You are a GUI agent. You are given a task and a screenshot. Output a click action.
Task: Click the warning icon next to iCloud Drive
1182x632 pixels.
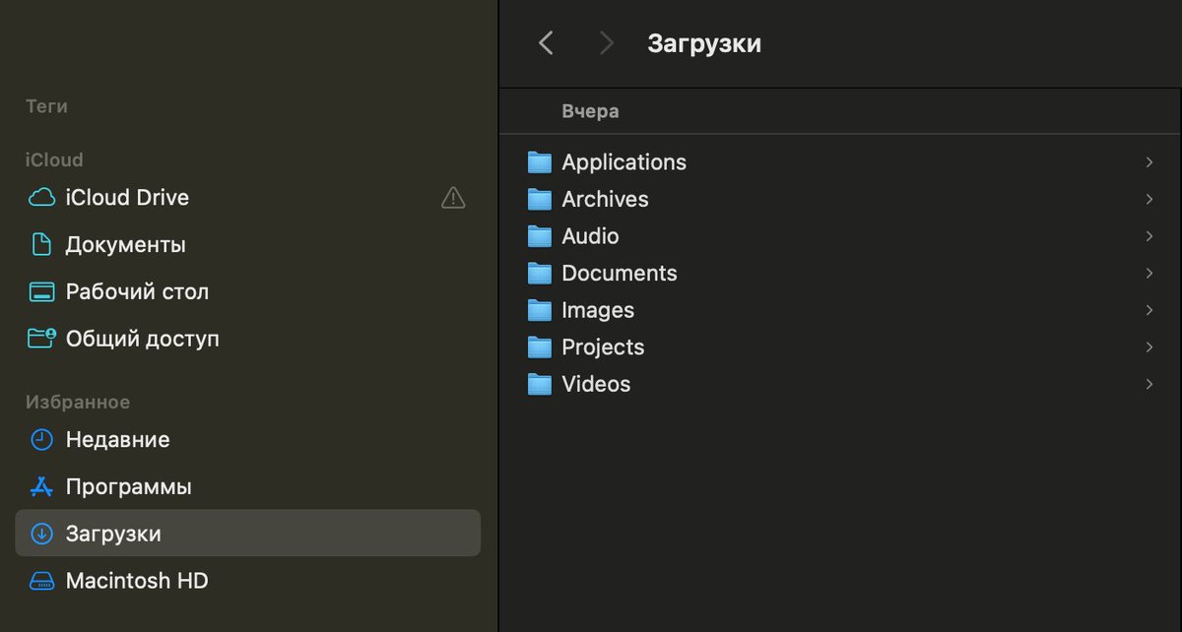point(453,197)
